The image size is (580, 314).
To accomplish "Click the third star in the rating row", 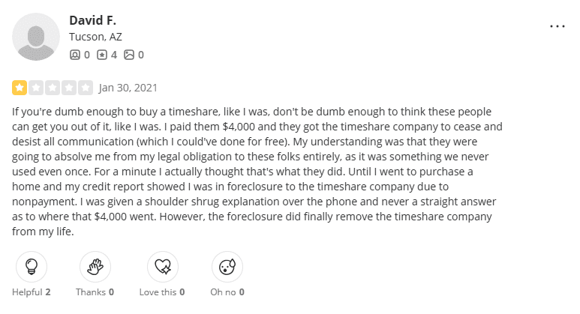I will (x=53, y=88).
